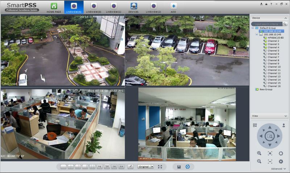Select the single-window layout button
290x173 pixels.
click(x=63, y=166)
